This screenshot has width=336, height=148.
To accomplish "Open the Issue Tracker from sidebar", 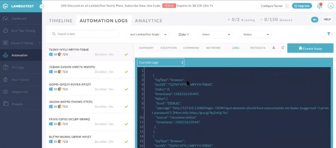I will pyautogui.click(x=20, y=79).
